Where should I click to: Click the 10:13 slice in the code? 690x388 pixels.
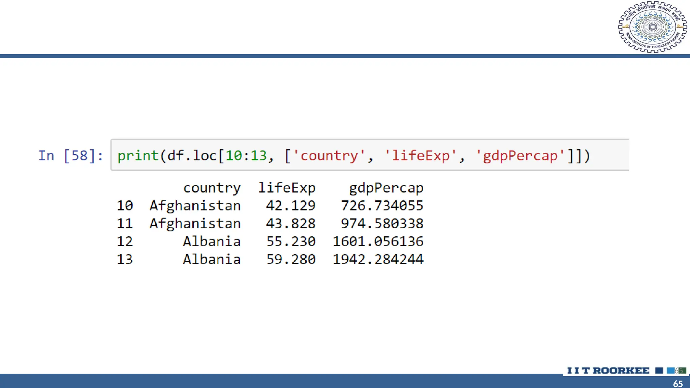246,156
